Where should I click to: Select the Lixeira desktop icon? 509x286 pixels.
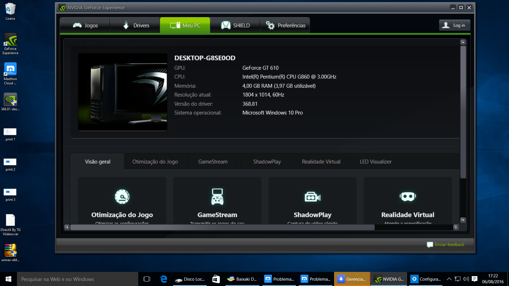tap(10, 11)
